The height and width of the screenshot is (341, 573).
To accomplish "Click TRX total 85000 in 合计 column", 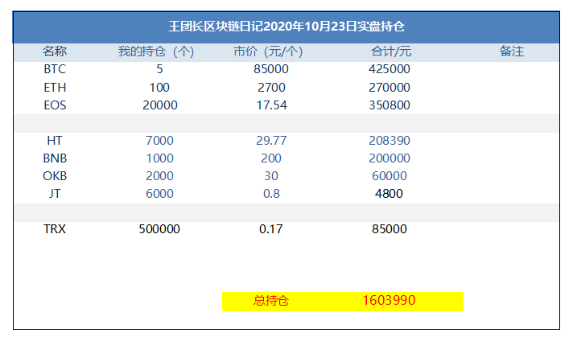I will click(390, 229).
